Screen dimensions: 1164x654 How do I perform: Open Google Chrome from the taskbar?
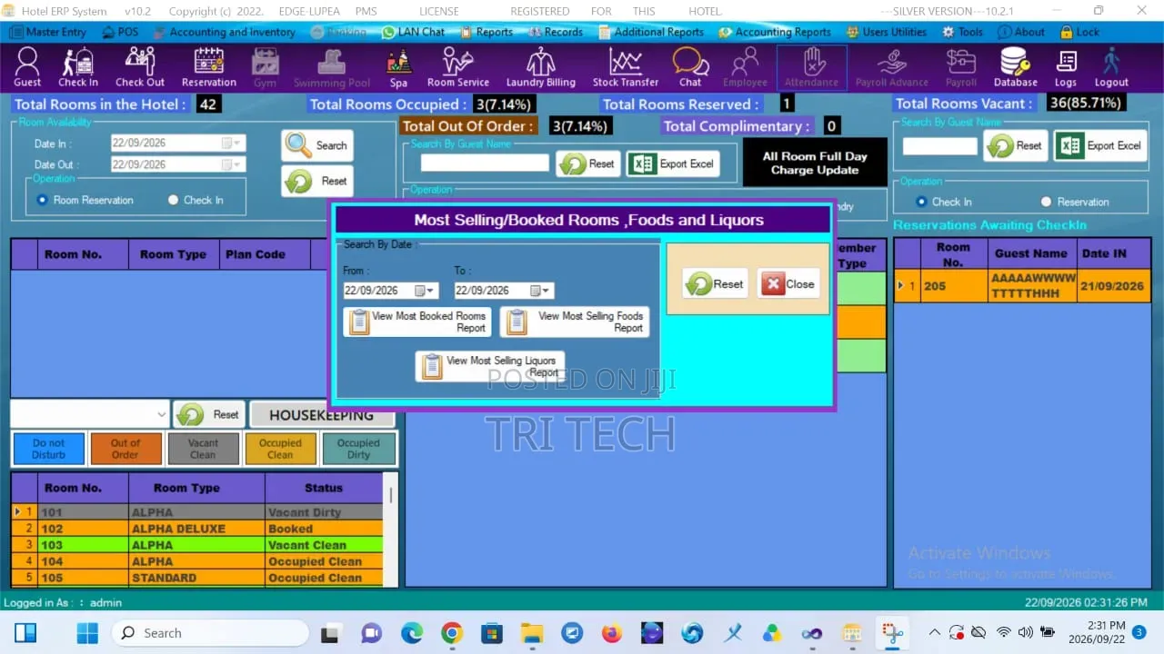click(x=452, y=633)
